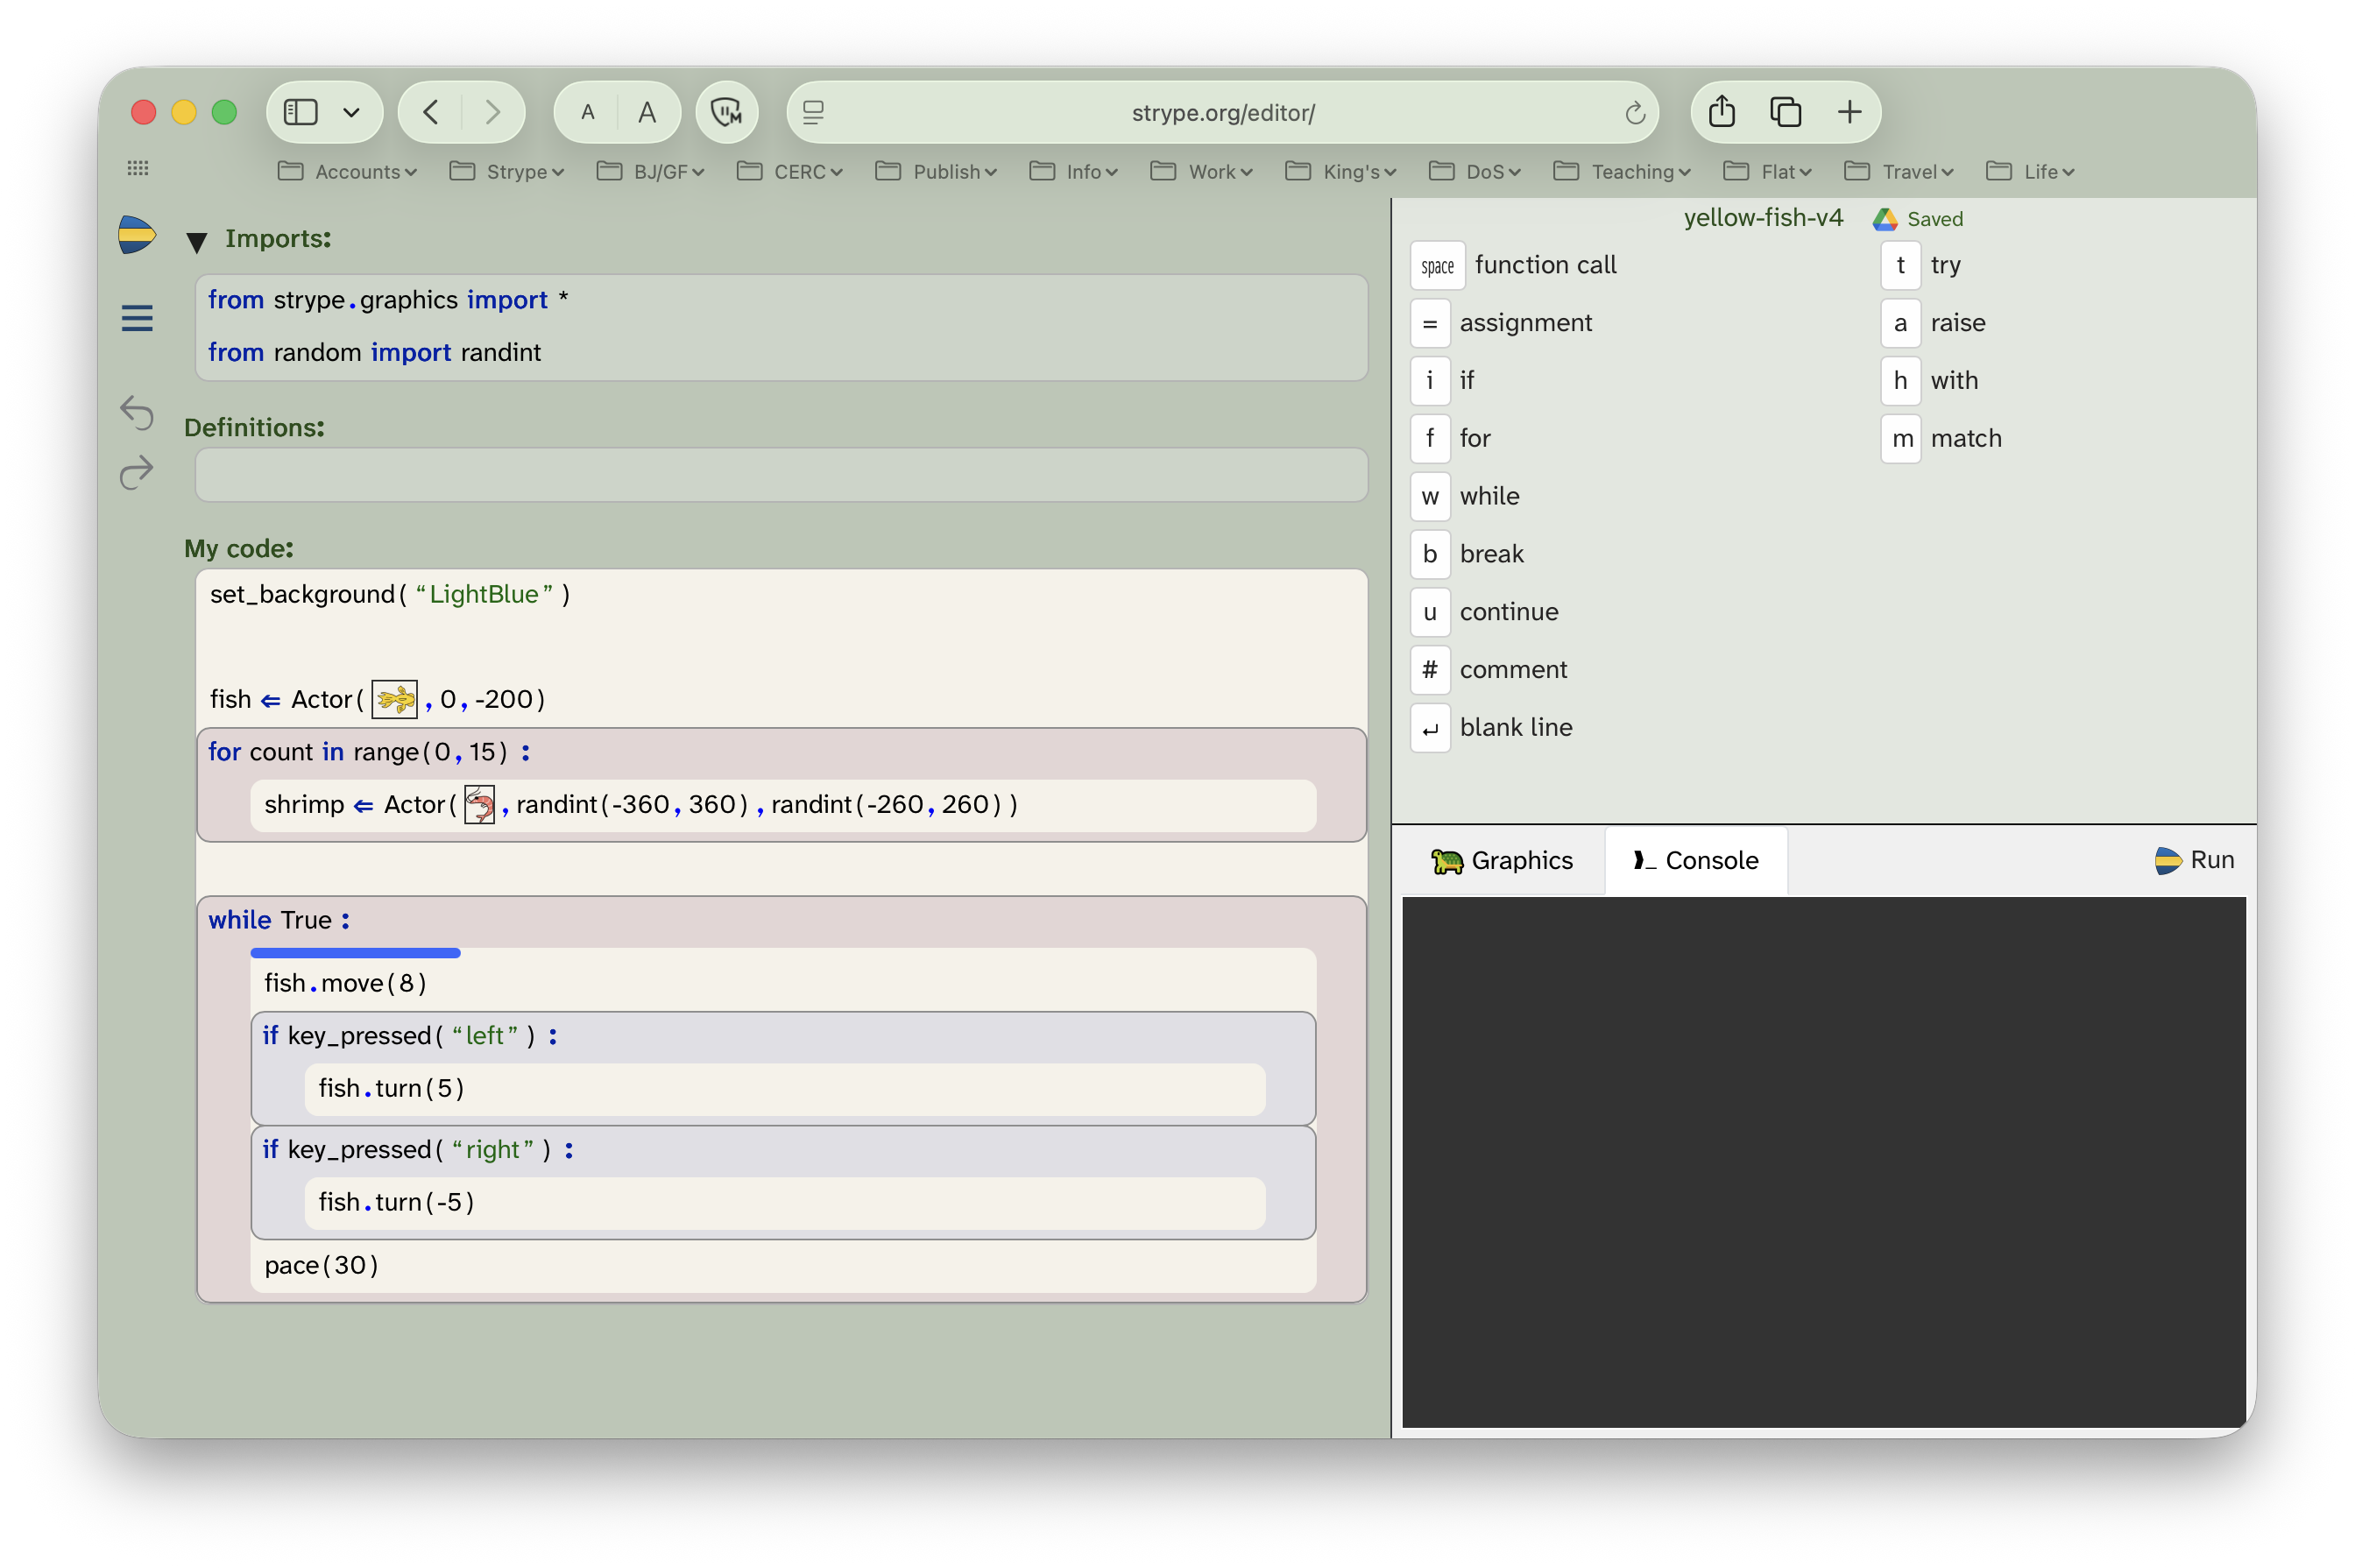Click the fish.move(8) line

click(782, 983)
